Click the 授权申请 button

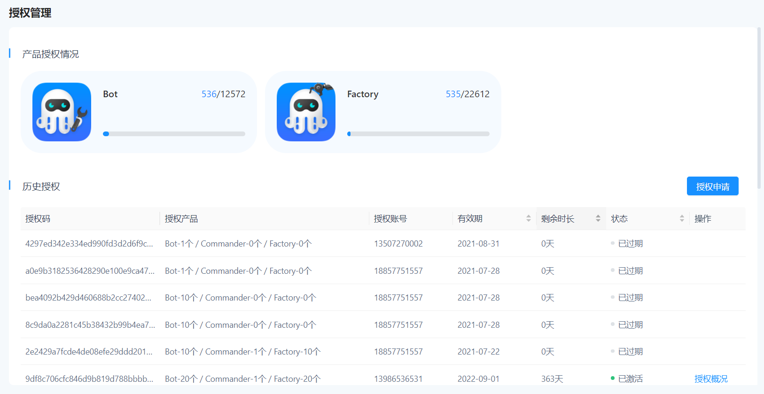[712, 186]
